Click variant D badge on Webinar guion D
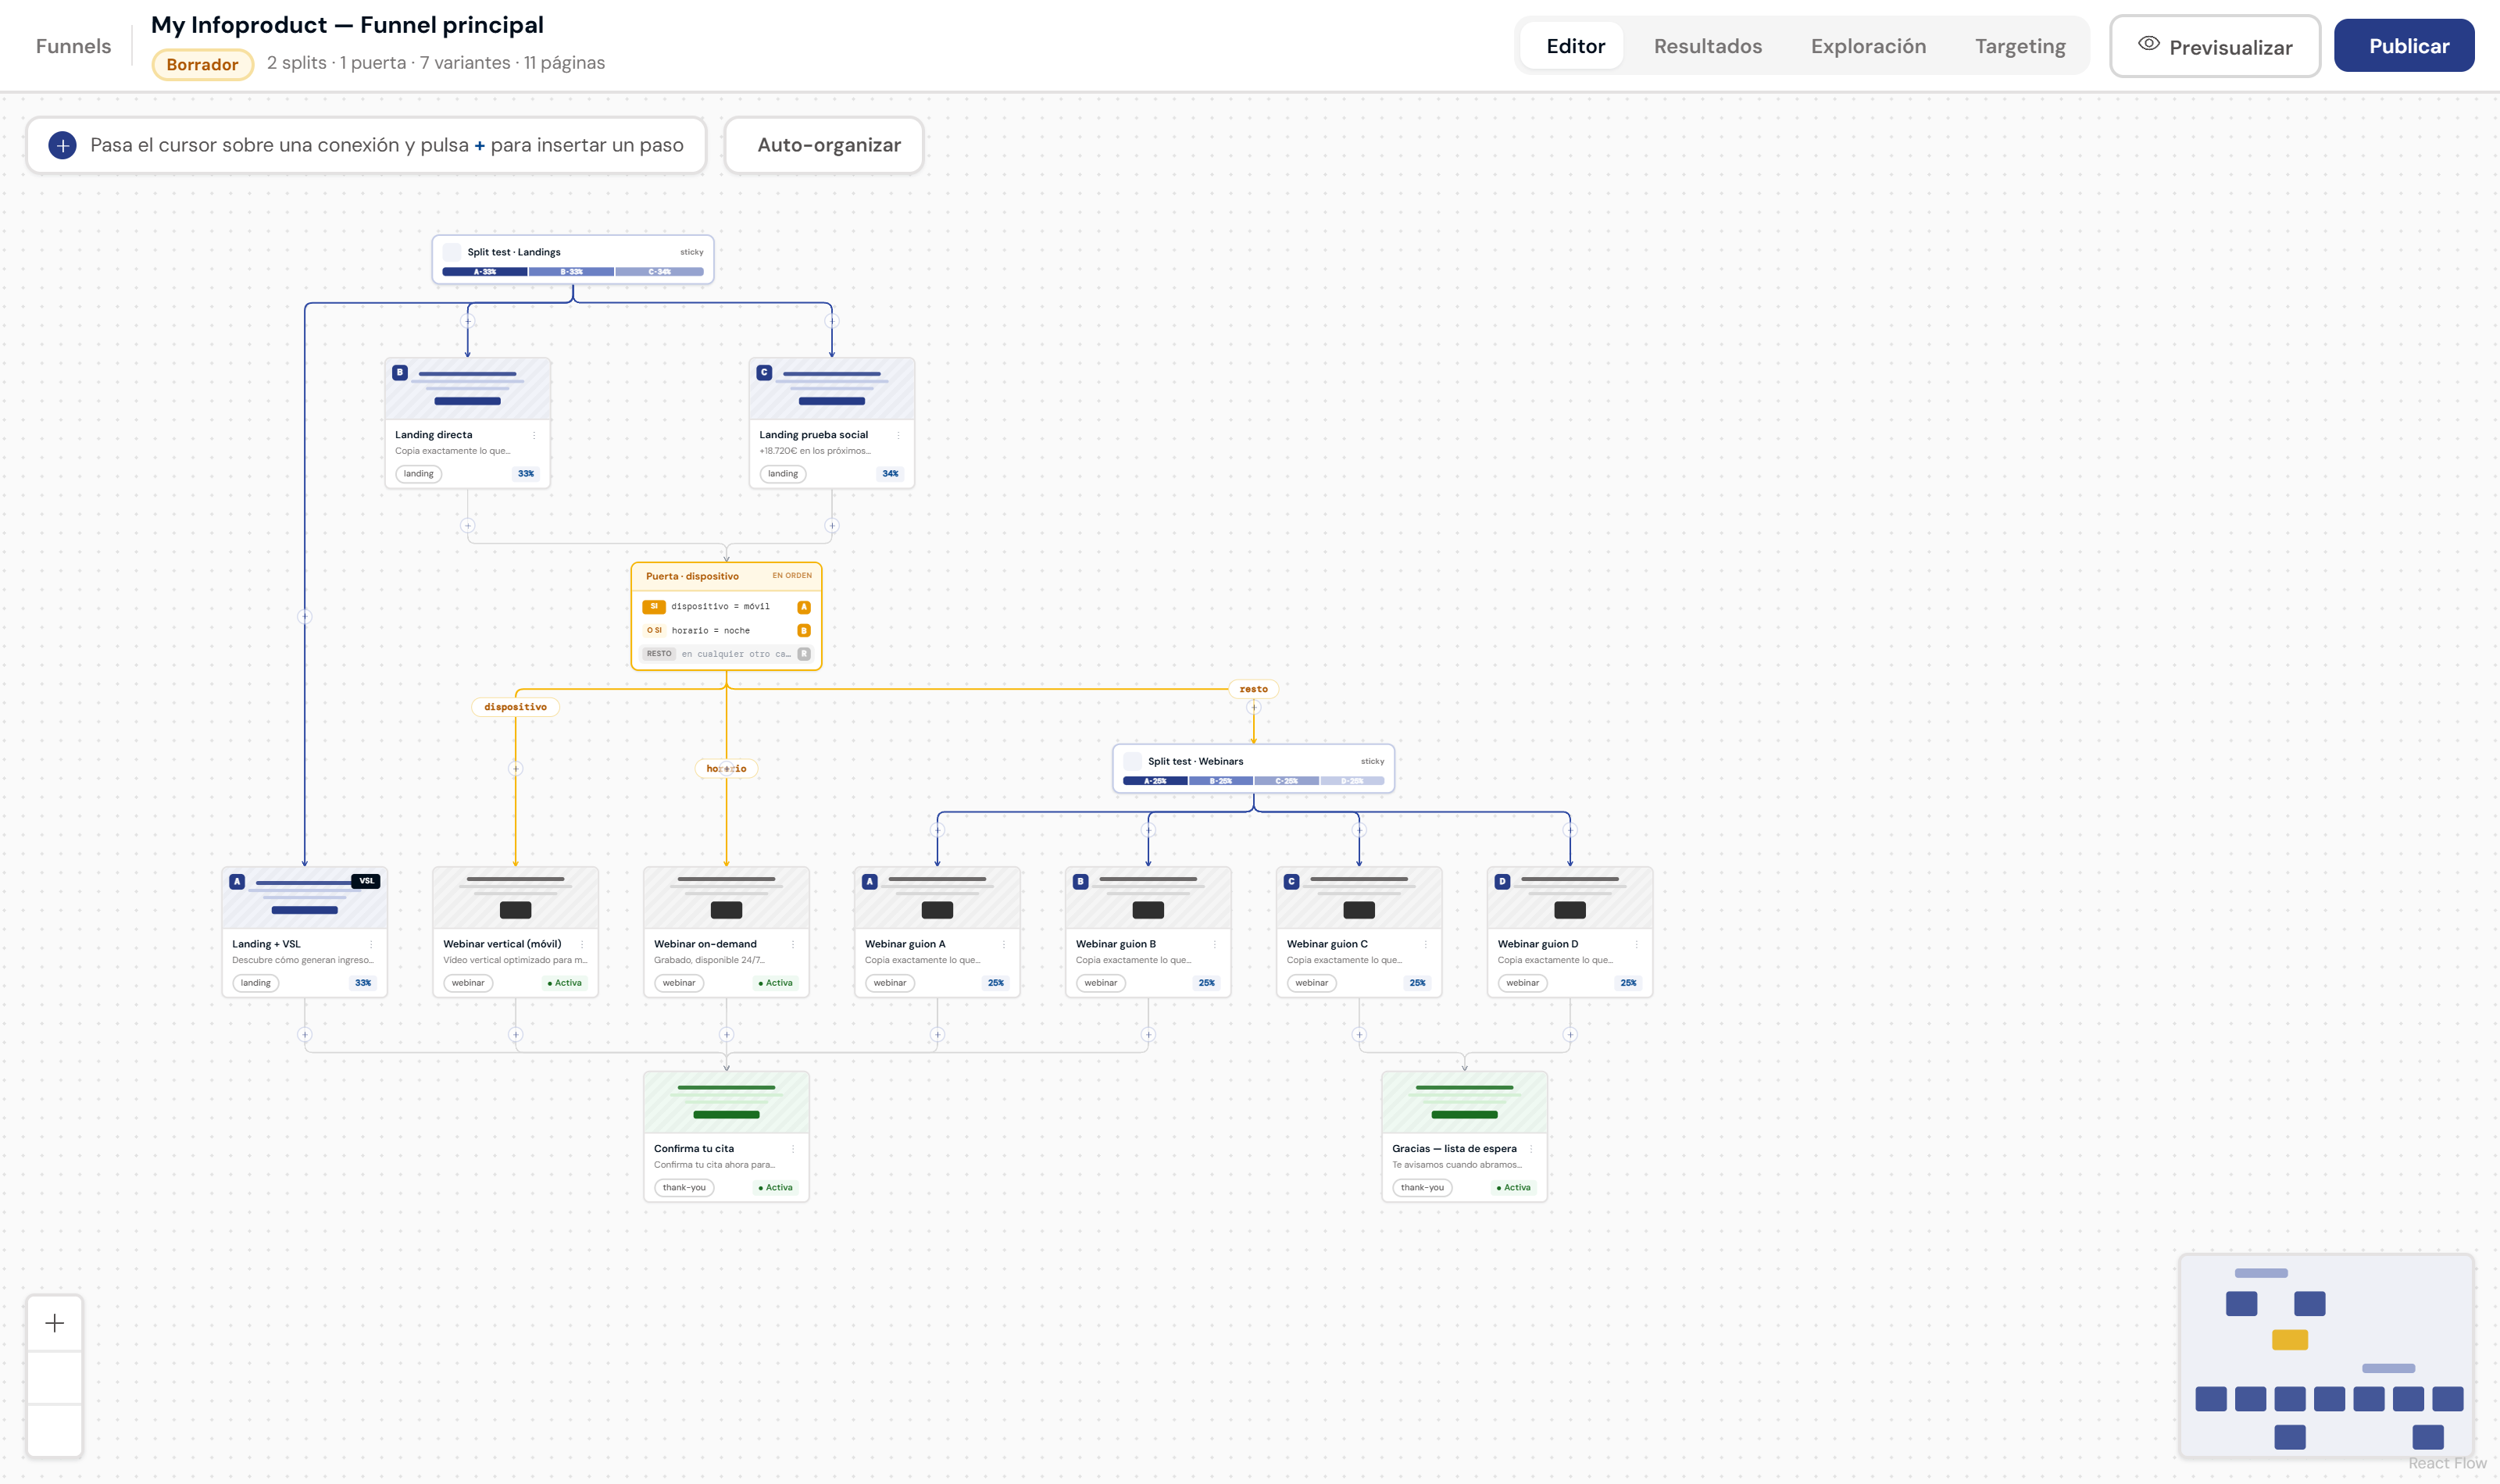2500x1484 pixels. click(1502, 881)
